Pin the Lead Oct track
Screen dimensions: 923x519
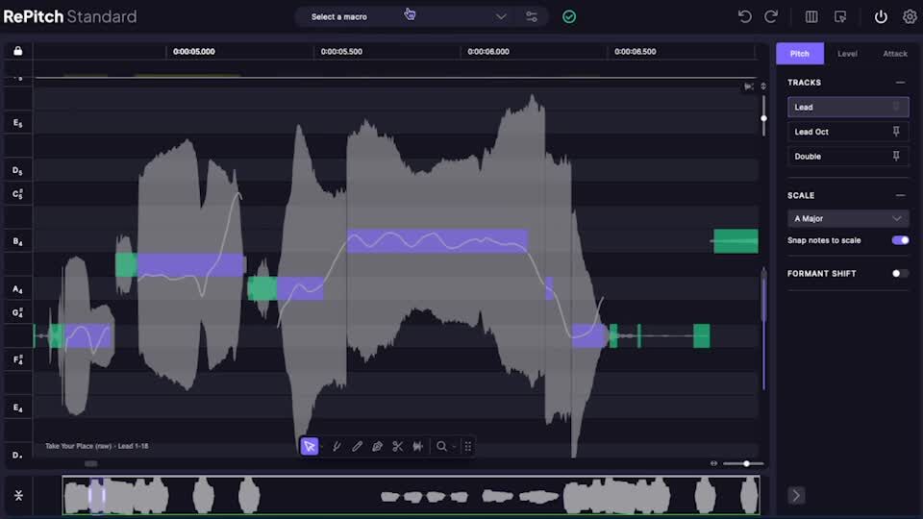click(896, 132)
